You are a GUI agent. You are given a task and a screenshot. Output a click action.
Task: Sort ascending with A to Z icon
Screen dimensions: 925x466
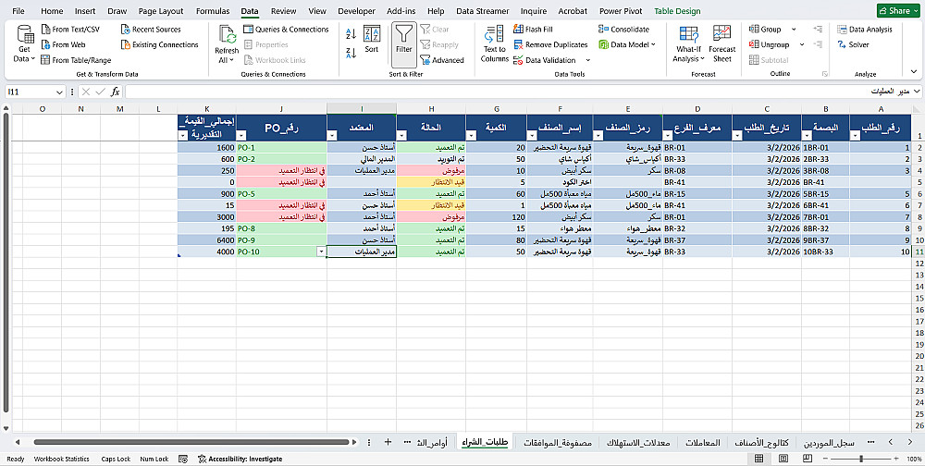(351, 34)
